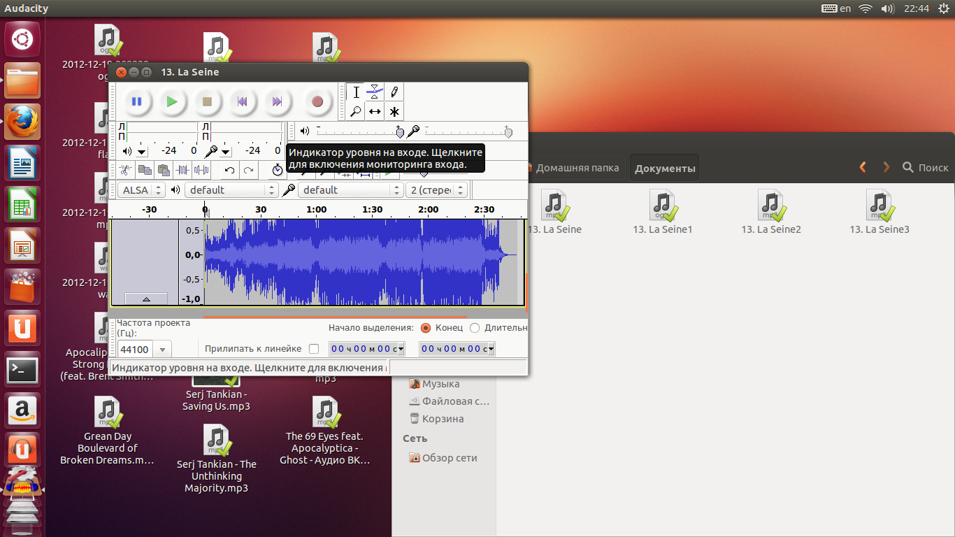The height and width of the screenshot is (537, 955).
Task: Select the Envelope tool
Action: [375, 92]
